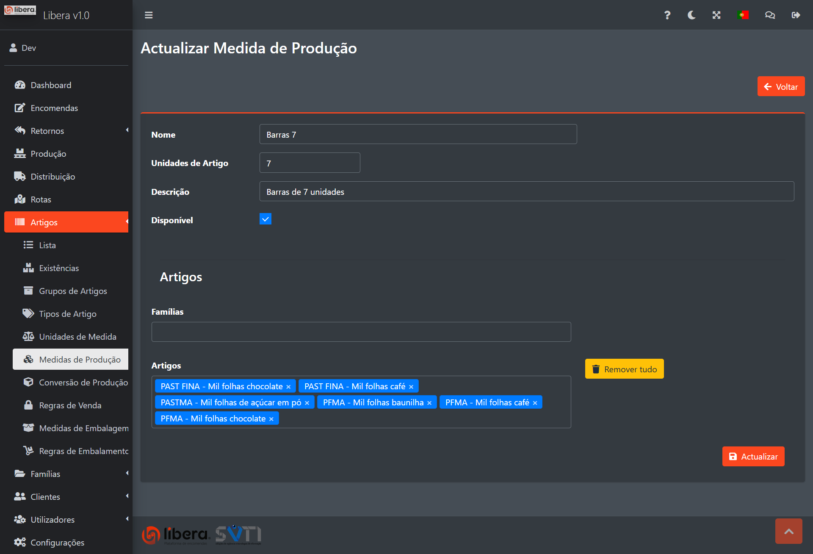Toggle dark mode moon icon
This screenshot has height=554, width=813.
pyautogui.click(x=691, y=15)
